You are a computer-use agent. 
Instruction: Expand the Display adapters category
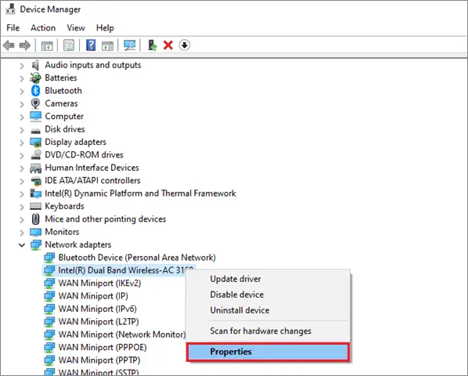coord(21,143)
